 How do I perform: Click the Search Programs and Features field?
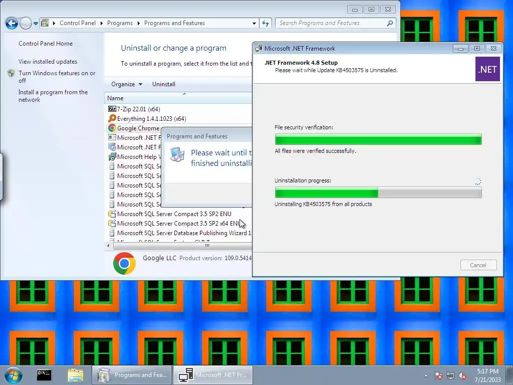[x=335, y=23]
